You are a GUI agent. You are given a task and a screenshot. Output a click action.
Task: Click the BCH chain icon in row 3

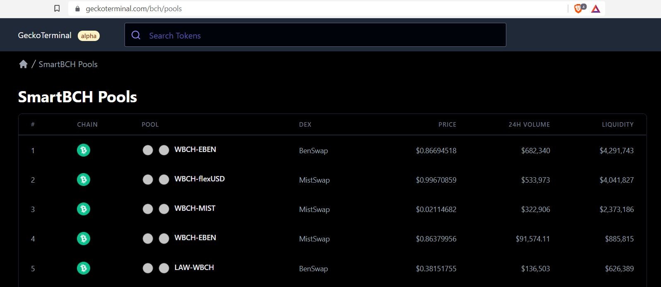tap(84, 209)
